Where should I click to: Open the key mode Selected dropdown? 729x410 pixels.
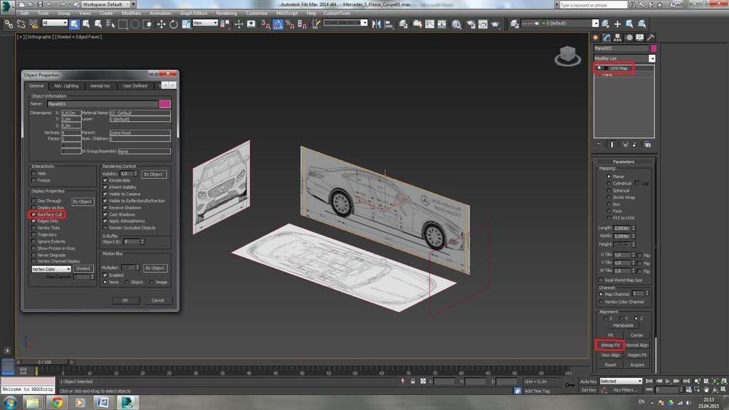click(621, 382)
